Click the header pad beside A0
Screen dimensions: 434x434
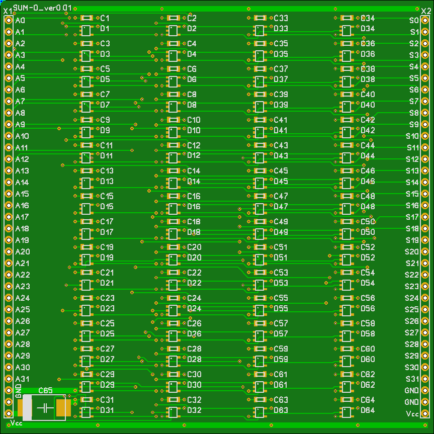pyautogui.click(x=9, y=21)
